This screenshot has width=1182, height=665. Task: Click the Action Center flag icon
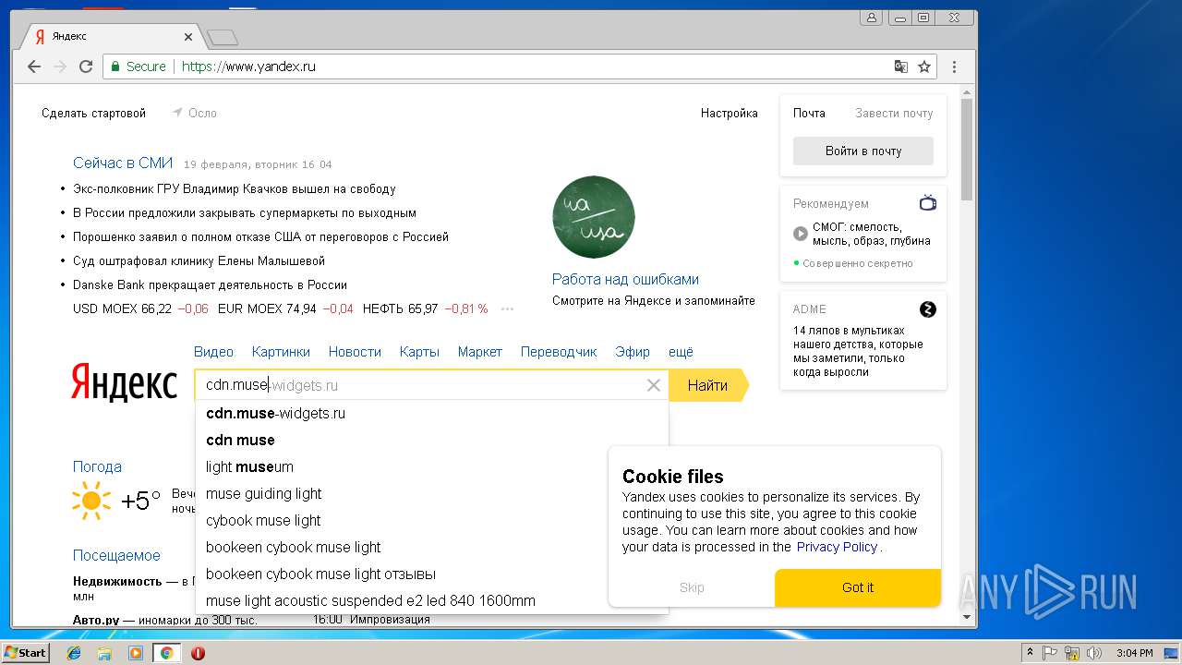click(1050, 653)
